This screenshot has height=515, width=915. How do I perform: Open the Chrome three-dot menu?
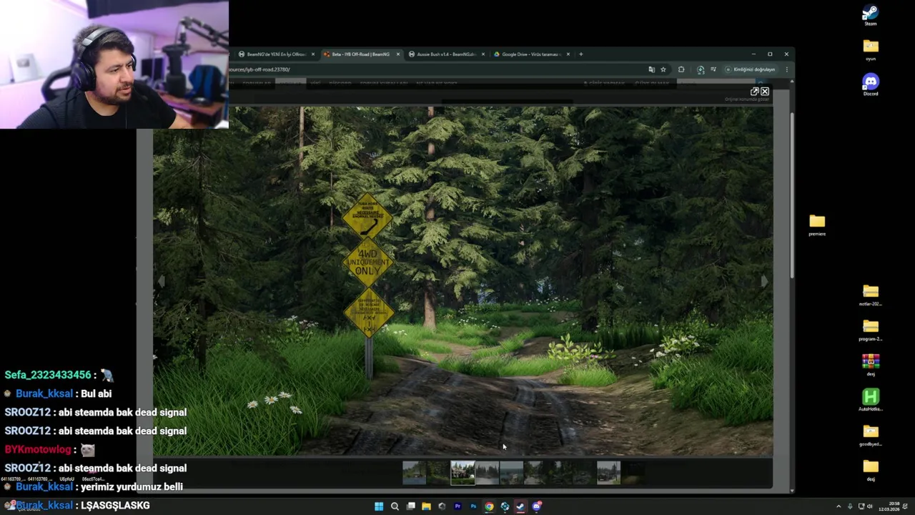[786, 69]
